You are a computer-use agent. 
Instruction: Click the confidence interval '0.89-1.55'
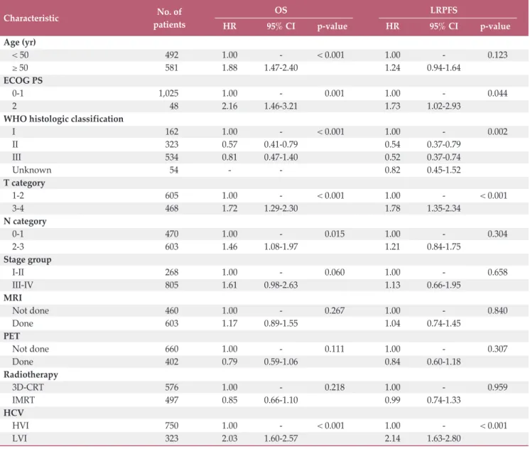pos(281,323)
